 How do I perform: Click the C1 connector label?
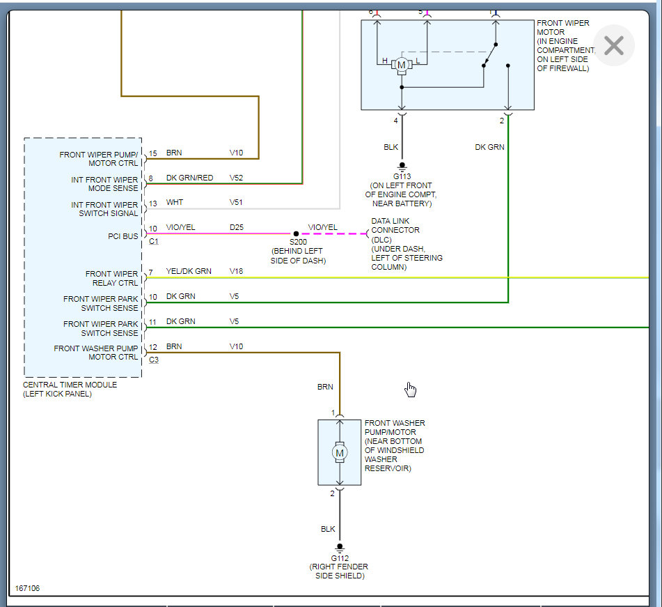pyautogui.click(x=154, y=241)
